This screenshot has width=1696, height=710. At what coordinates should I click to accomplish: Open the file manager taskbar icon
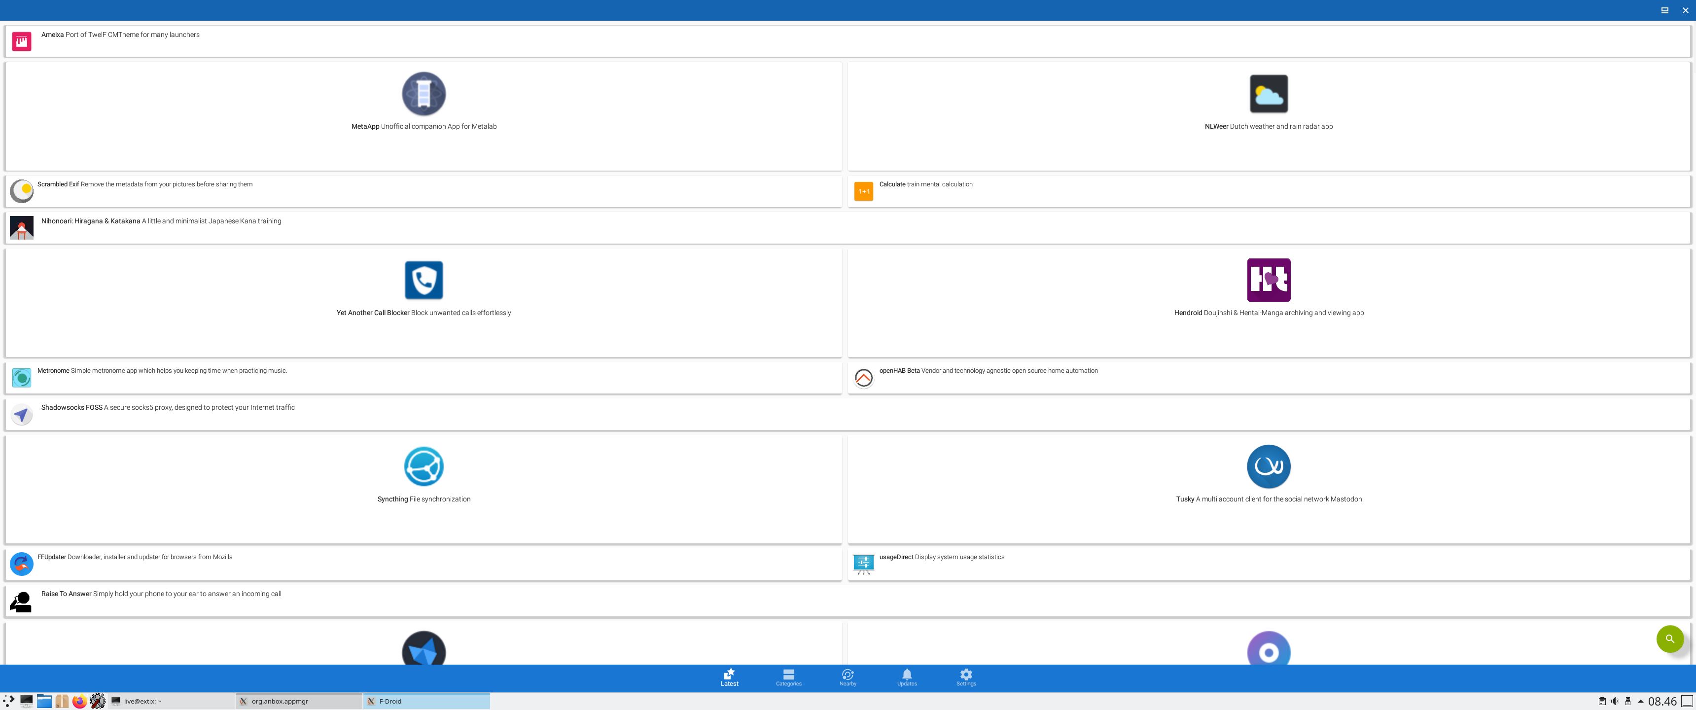pyautogui.click(x=44, y=702)
